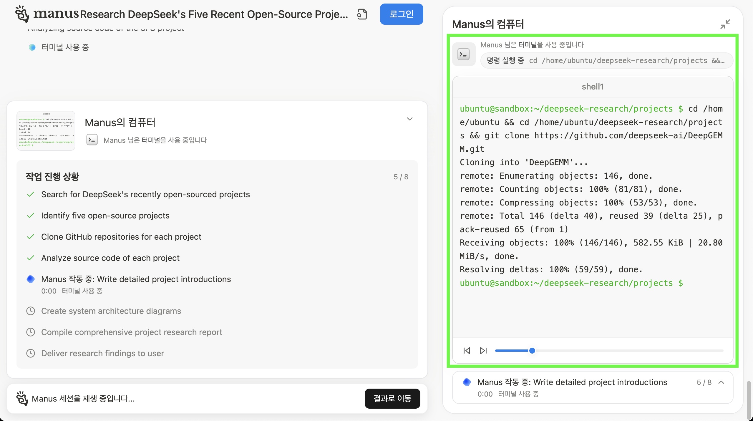Click checkmark icon beside Analyze source code
This screenshot has width=753, height=421.
[31, 258]
